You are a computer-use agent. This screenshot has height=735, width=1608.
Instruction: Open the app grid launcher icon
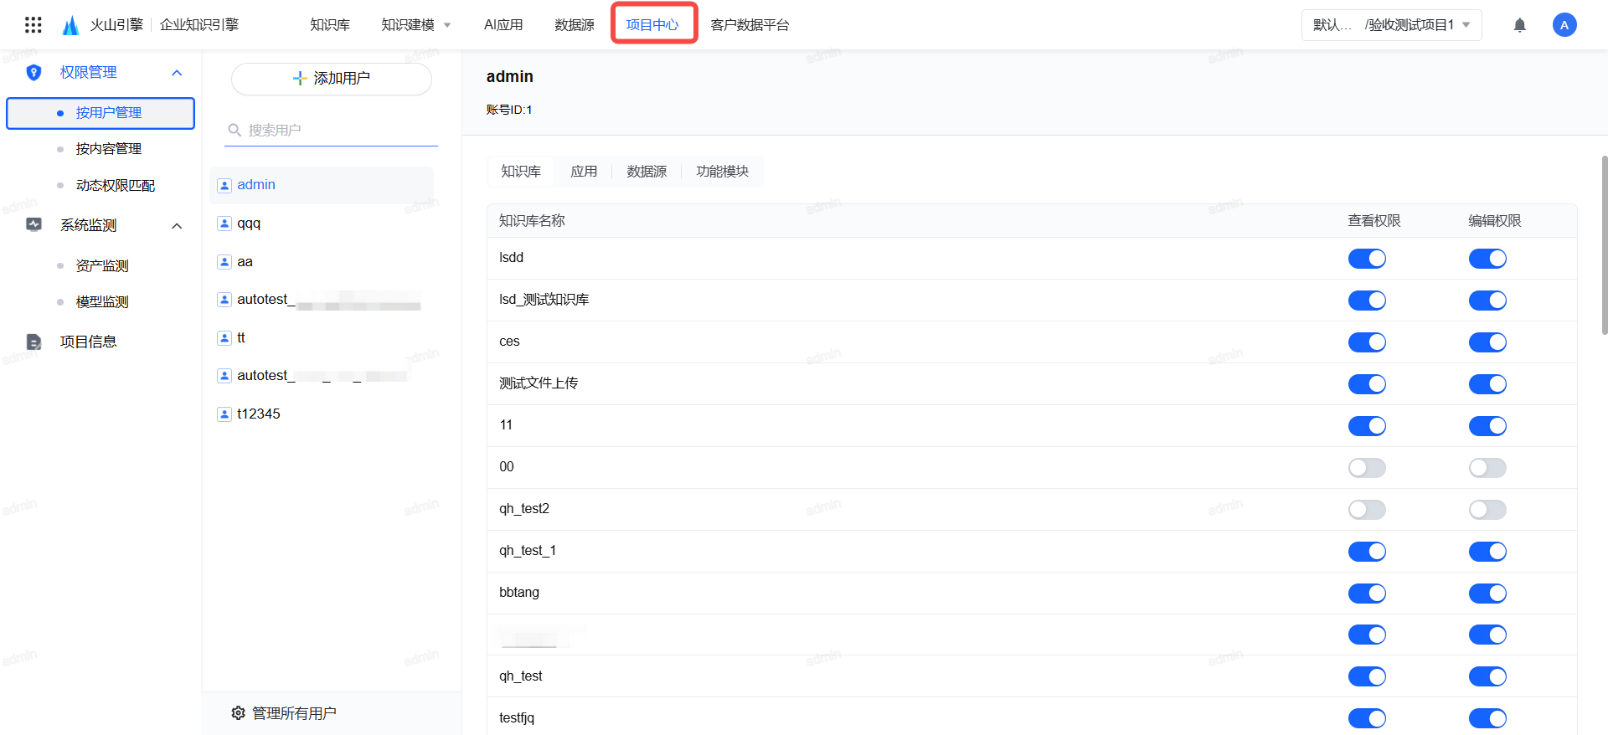pyautogui.click(x=33, y=25)
